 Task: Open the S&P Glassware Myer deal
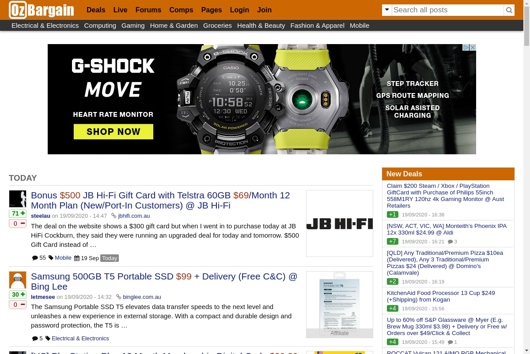click(447, 327)
